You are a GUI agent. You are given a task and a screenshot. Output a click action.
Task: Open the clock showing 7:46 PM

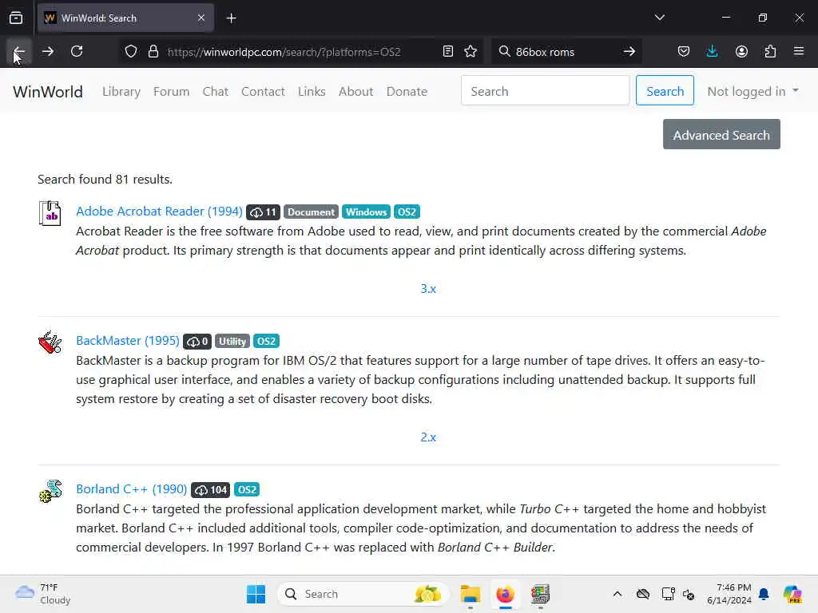coord(729,594)
